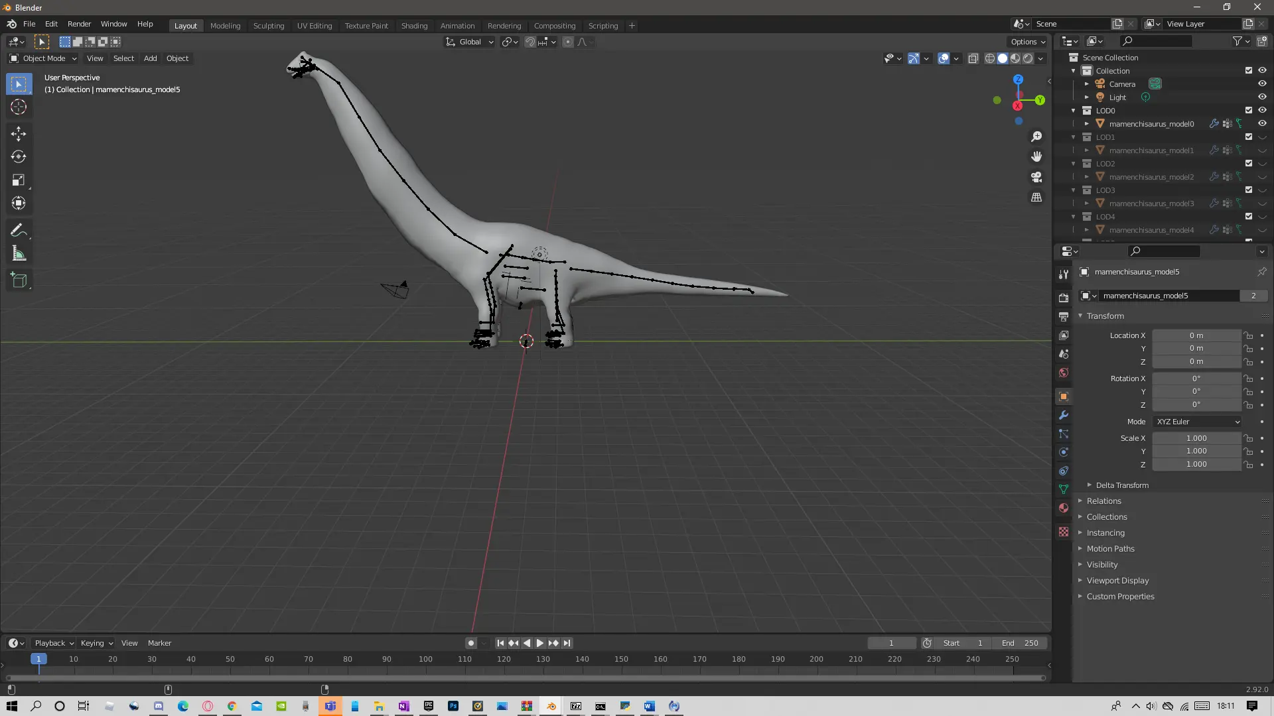This screenshot has width=1274, height=716.
Task: Select the Cursor tool in the toolbar
Action: click(19, 107)
